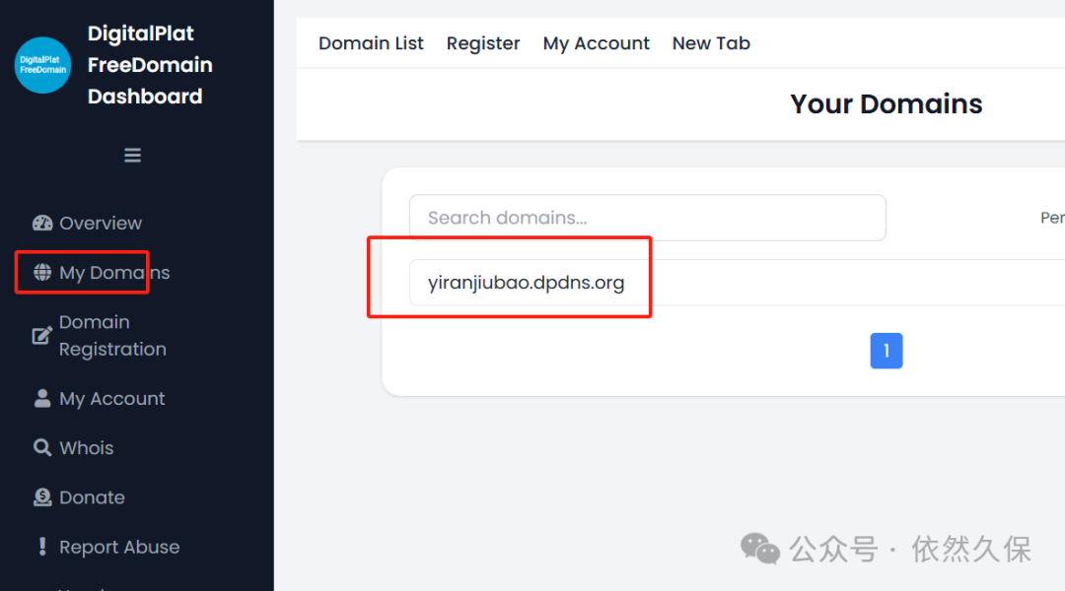Select My Account in top navigation
Image resolution: width=1065 pixels, height=591 pixels.
pyautogui.click(x=596, y=43)
